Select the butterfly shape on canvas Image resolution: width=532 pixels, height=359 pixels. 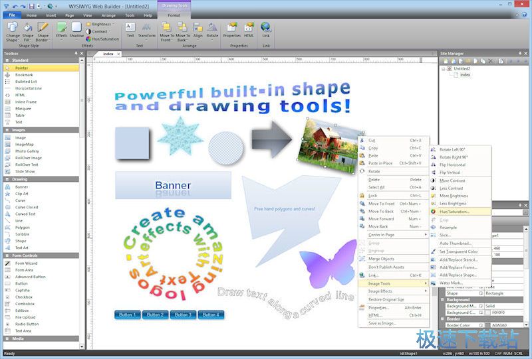coord(328,264)
